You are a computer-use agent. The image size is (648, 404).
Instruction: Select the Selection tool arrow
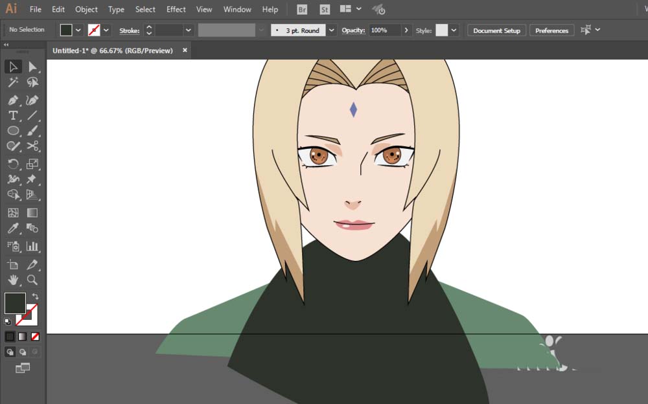pos(13,67)
